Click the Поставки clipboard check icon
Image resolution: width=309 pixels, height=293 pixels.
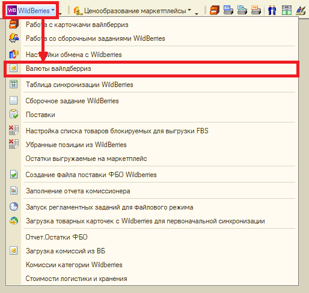(x=14, y=114)
